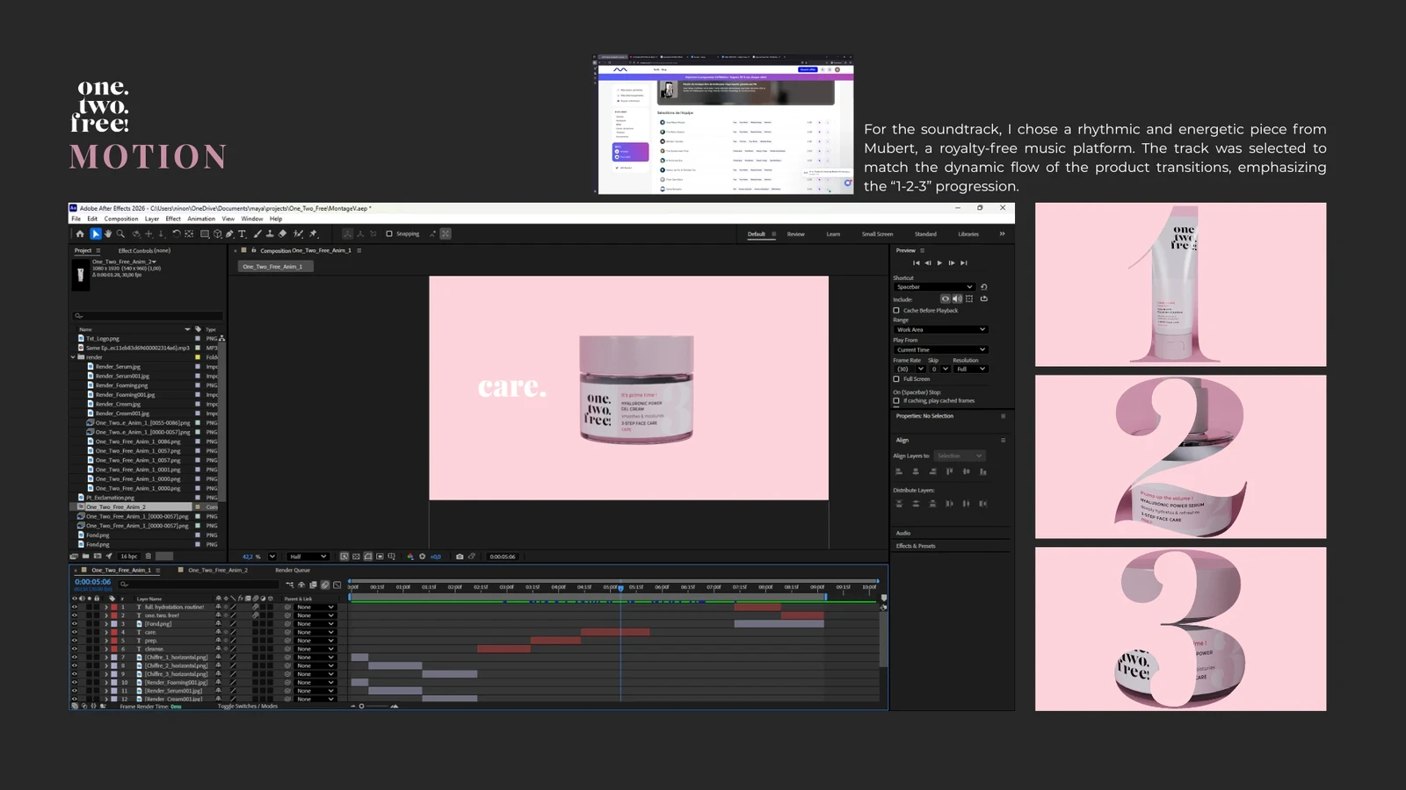Click the red label swatch of 'care.' layer
Viewport: 1406px width, 790px height.
coord(114,632)
